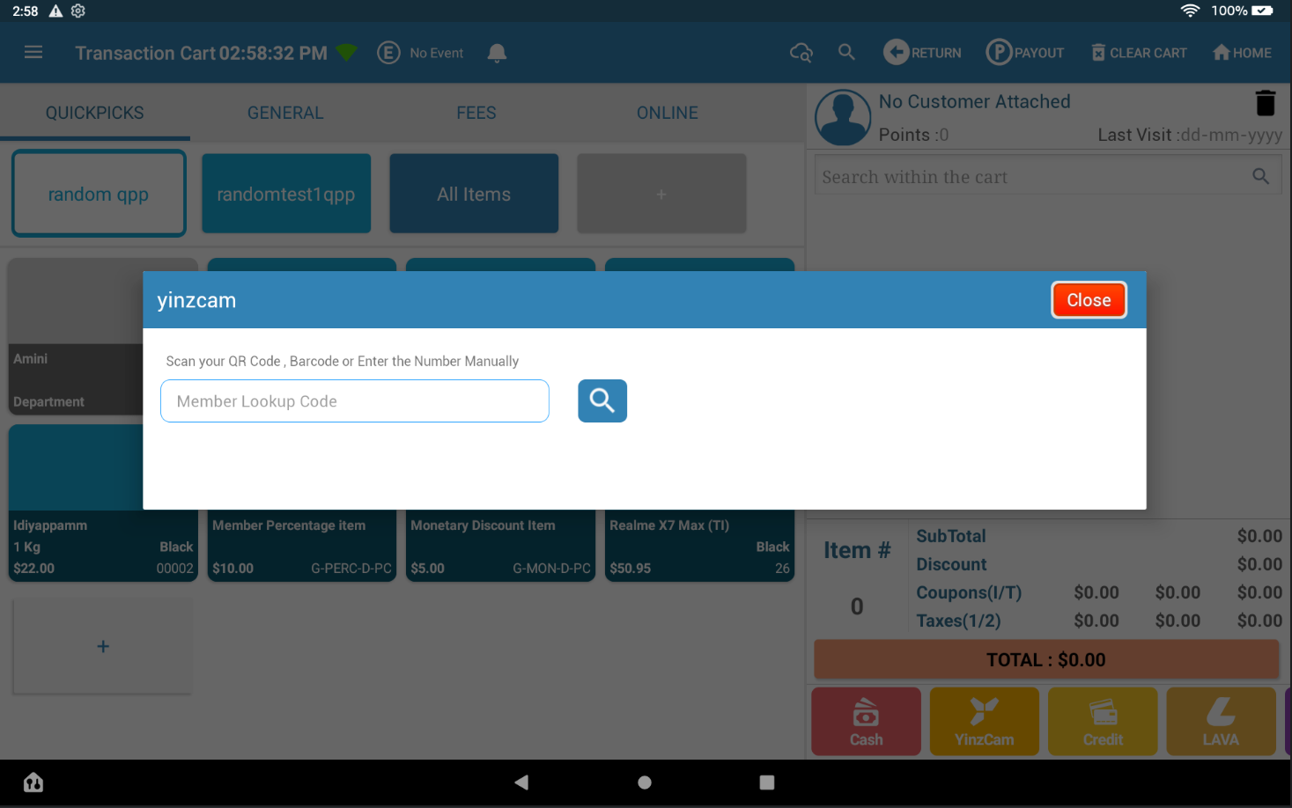Pay with Cash
This screenshot has width=1292, height=808.
pos(866,722)
